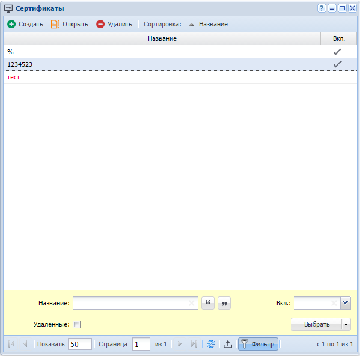This screenshot has height=356, width=360.
Task: Go to the last page
Action: 194,344
